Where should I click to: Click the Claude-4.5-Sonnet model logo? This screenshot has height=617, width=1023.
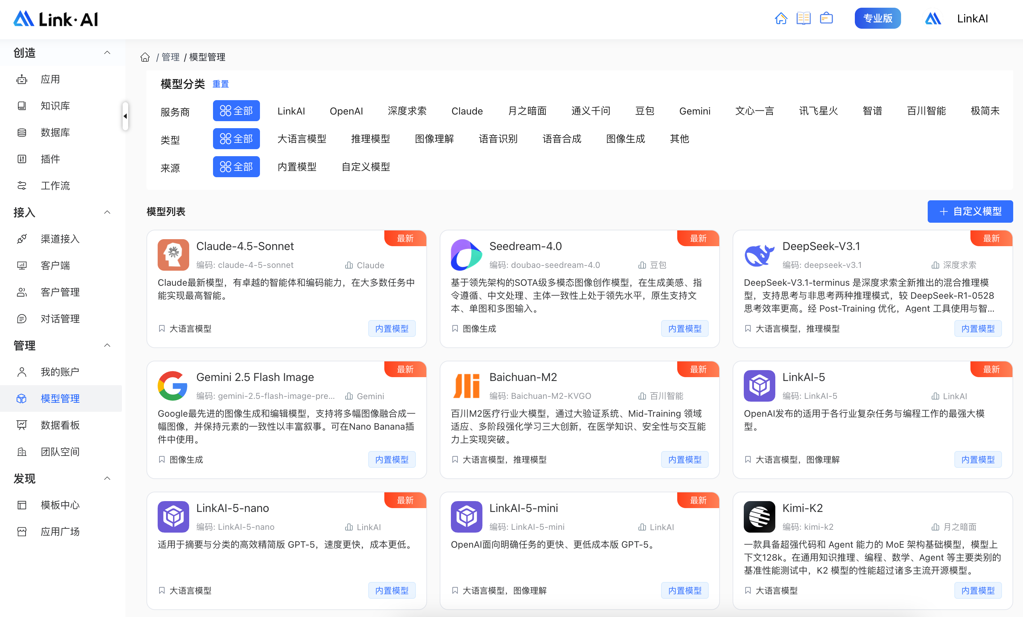(173, 255)
